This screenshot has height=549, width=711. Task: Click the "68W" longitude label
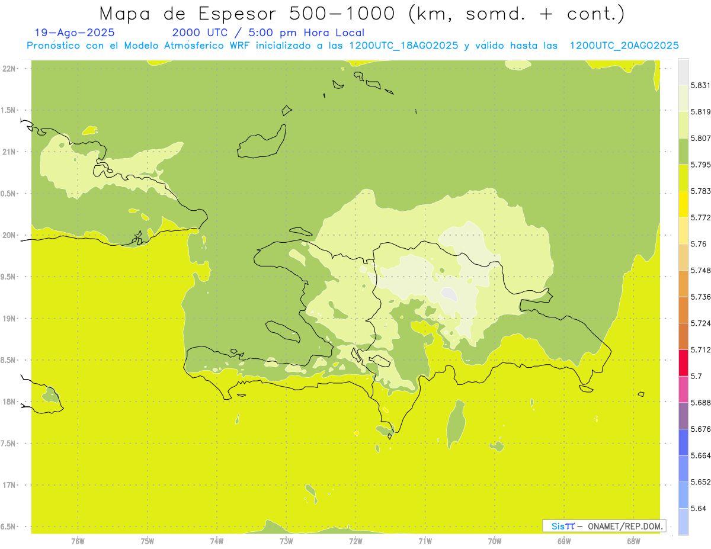(633, 541)
